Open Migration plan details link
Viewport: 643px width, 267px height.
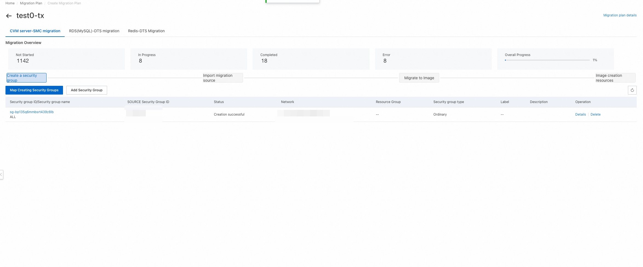(x=620, y=15)
